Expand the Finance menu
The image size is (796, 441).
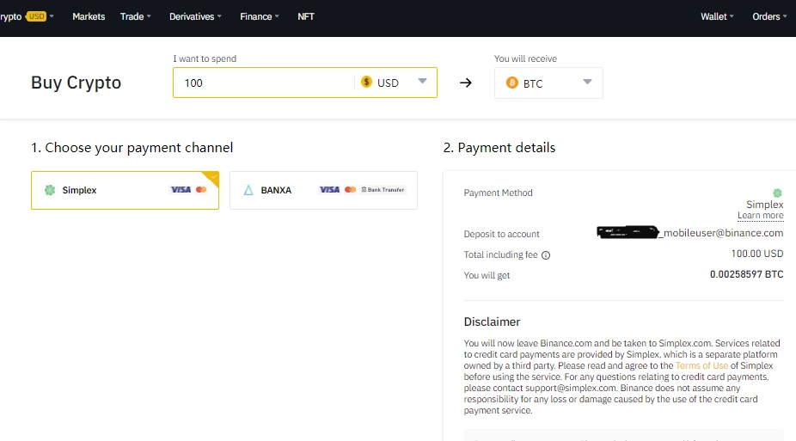click(260, 16)
